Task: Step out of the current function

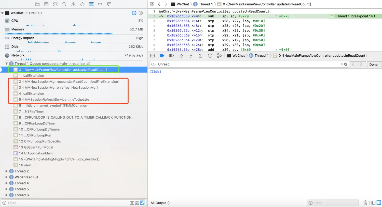Action: (200, 56)
